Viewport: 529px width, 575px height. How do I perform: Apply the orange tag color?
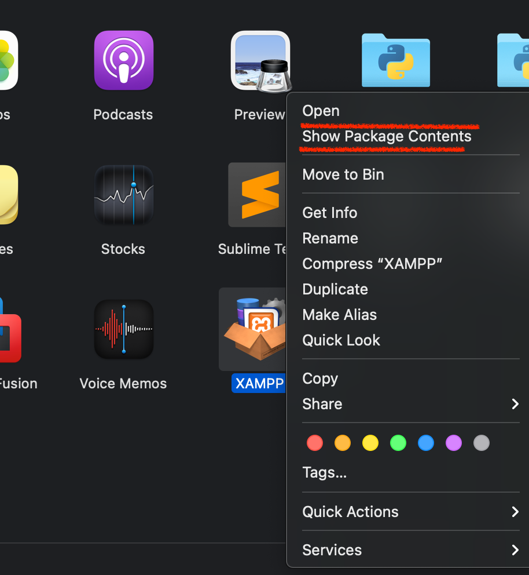coord(343,443)
